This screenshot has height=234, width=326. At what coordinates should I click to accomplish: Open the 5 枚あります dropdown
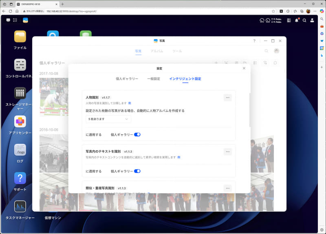[108, 119]
